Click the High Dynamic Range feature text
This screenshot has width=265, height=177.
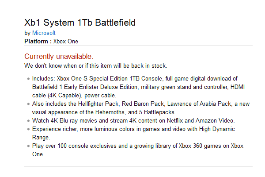[x=133, y=133]
